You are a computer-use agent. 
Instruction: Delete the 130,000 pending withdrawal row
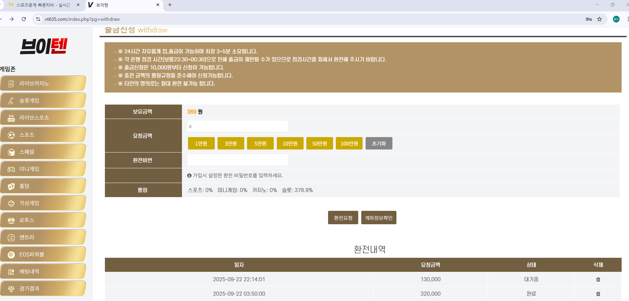598,279
